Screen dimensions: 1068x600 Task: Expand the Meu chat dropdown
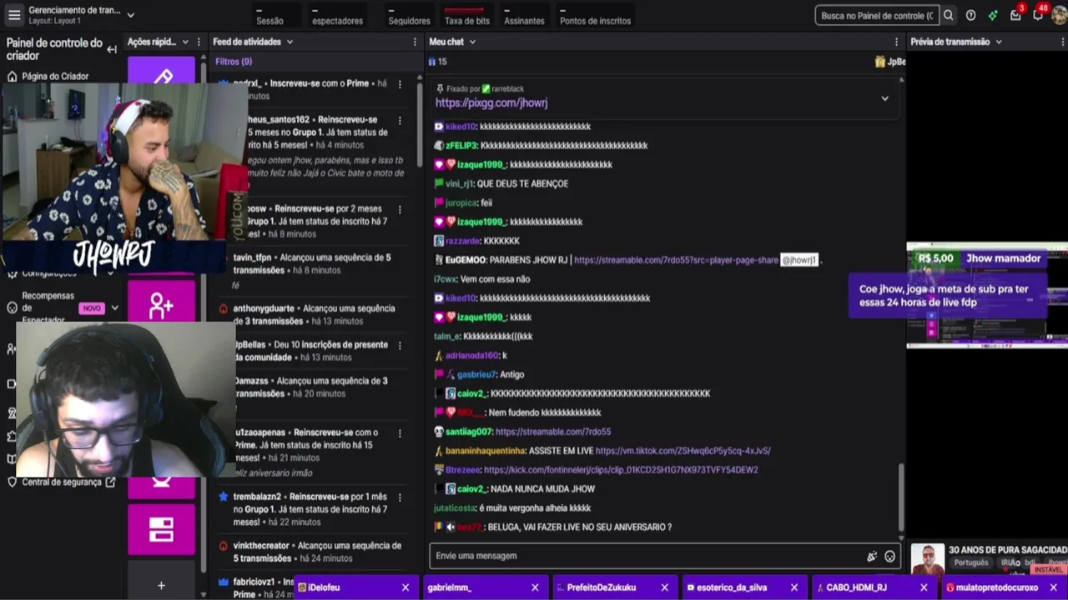472,42
